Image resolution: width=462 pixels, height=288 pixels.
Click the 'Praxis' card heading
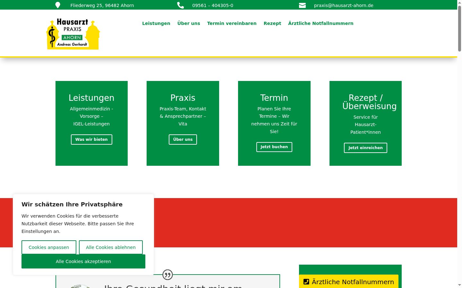pos(183,98)
